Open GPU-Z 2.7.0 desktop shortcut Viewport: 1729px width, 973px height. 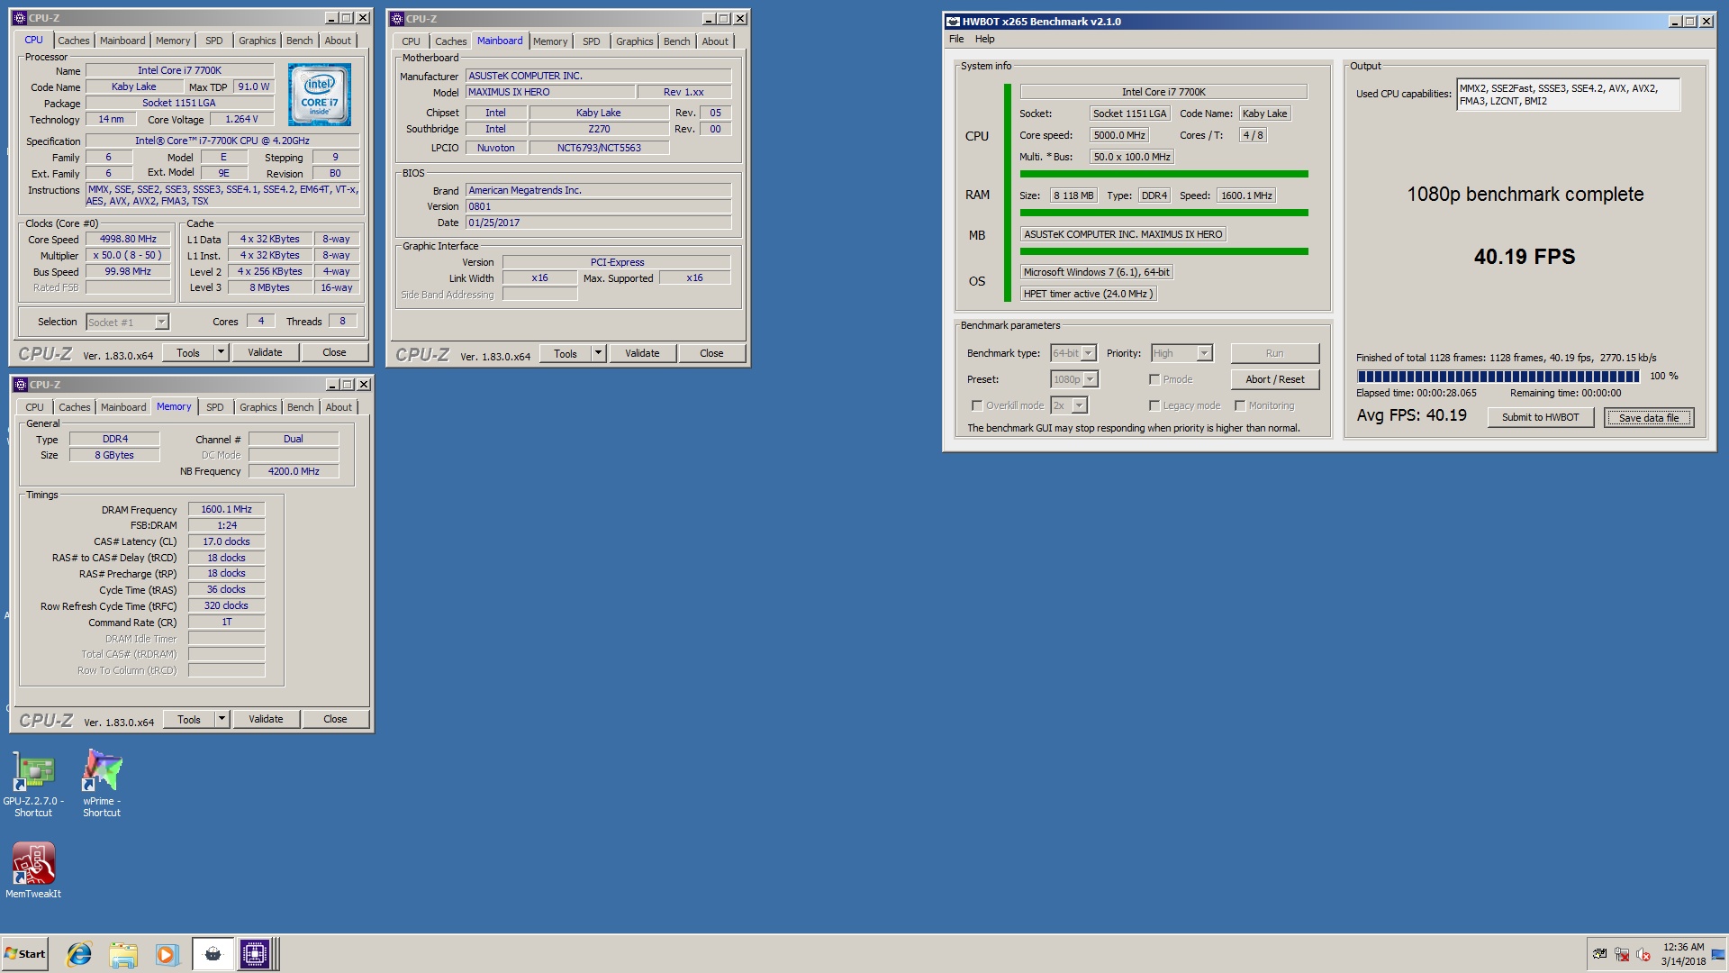[x=33, y=783]
